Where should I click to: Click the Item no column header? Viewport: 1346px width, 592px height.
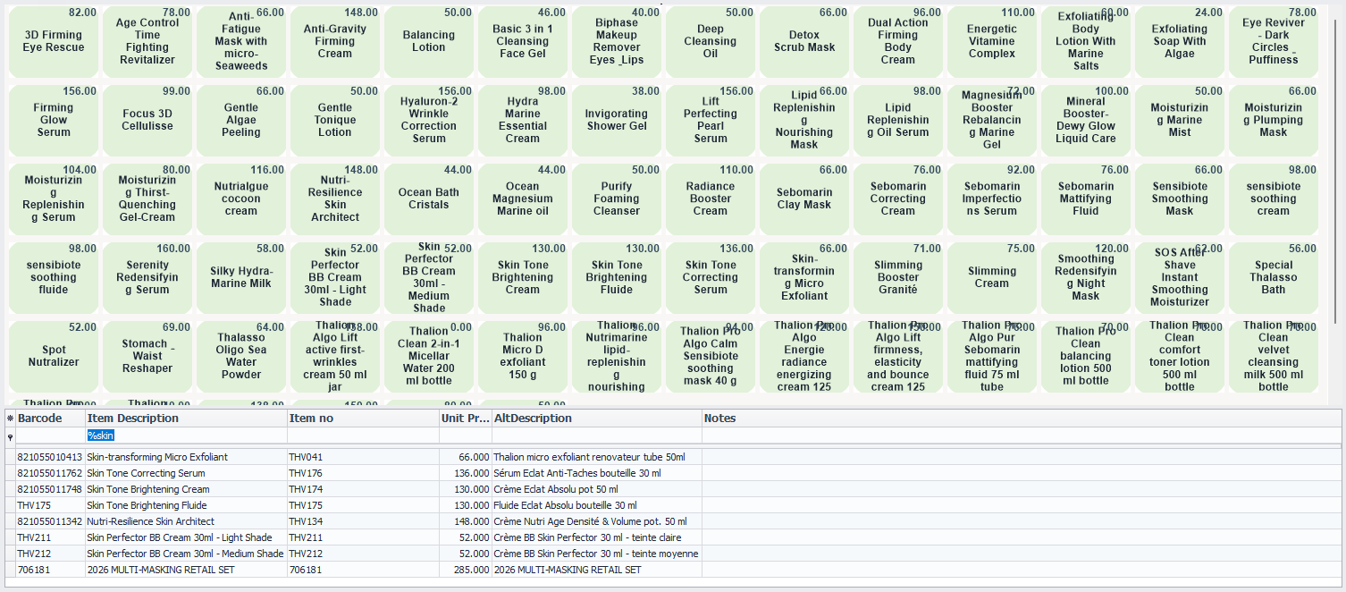coord(363,419)
